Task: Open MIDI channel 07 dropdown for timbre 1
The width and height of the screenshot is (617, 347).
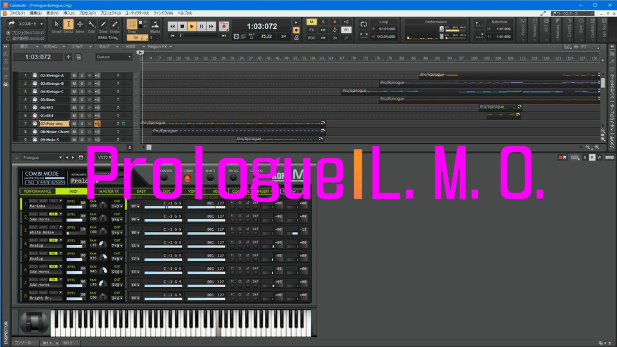Action: pyautogui.click(x=136, y=206)
